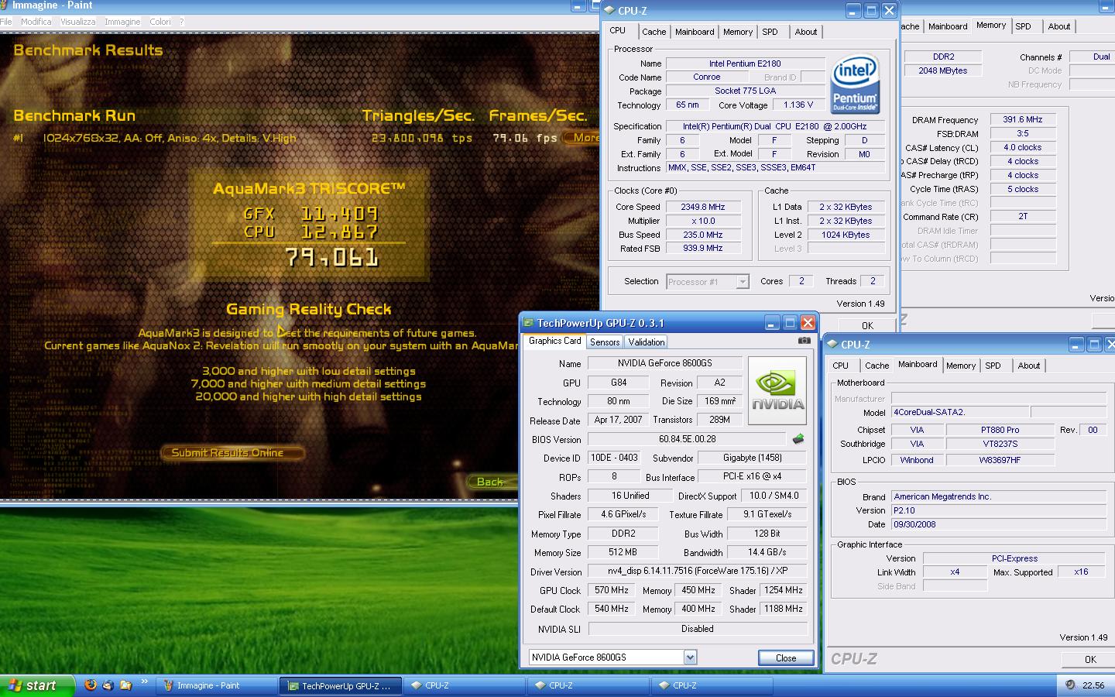This screenshot has width=1115, height=697.
Task: Open About tab in memory-timings CPU-Z window
Action: point(1059,26)
